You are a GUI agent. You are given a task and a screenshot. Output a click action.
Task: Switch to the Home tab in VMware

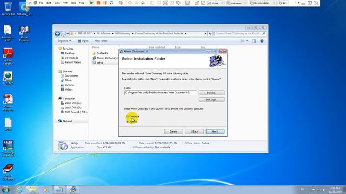click(216, 3)
